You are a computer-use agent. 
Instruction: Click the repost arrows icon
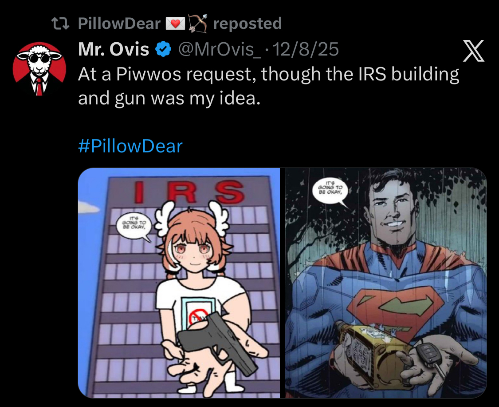pyautogui.click(x=60, y=24)
